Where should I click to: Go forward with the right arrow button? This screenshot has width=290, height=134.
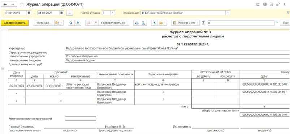13,4
